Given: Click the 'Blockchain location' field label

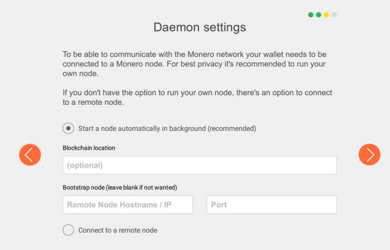Looking at the screenshot, I should click(89, 148).
